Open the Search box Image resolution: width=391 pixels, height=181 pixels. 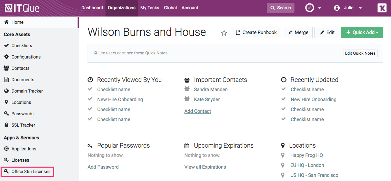(x=280, y=8)
